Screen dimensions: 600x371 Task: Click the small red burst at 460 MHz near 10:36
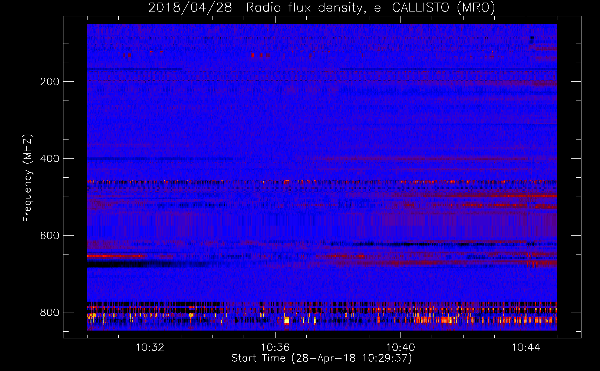[x=286, y=182]
